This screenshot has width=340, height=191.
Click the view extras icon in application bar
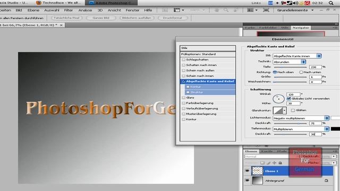(177, 10)
